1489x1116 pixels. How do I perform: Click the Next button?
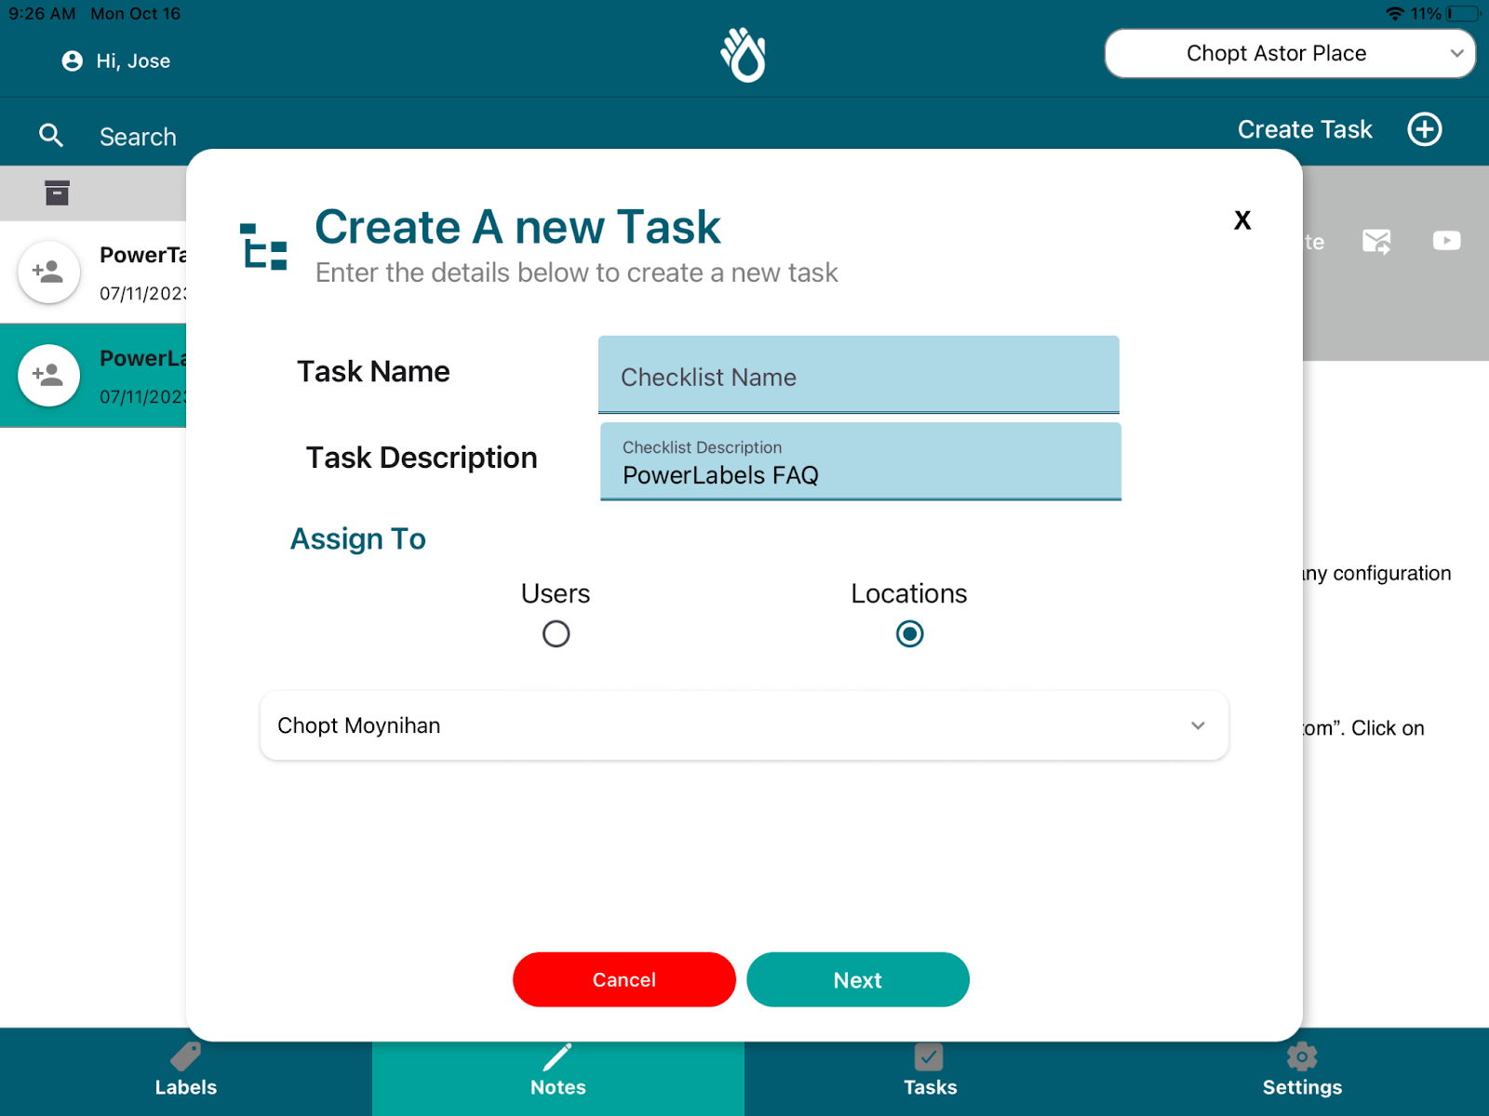[x=858, y=979]
